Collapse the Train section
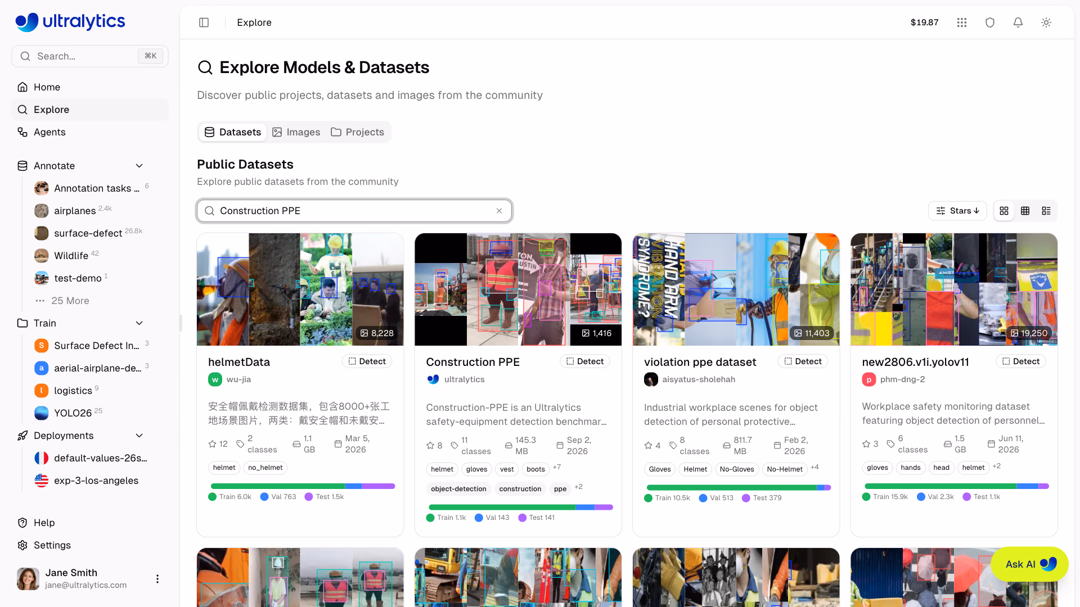The image size is (1080, 607). tap(139, 323)
